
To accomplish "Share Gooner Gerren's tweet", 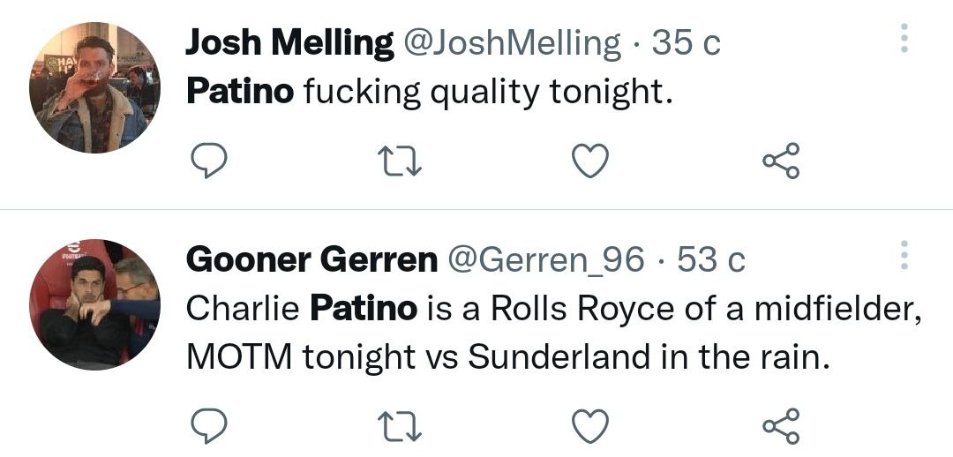I will [781, 426].
